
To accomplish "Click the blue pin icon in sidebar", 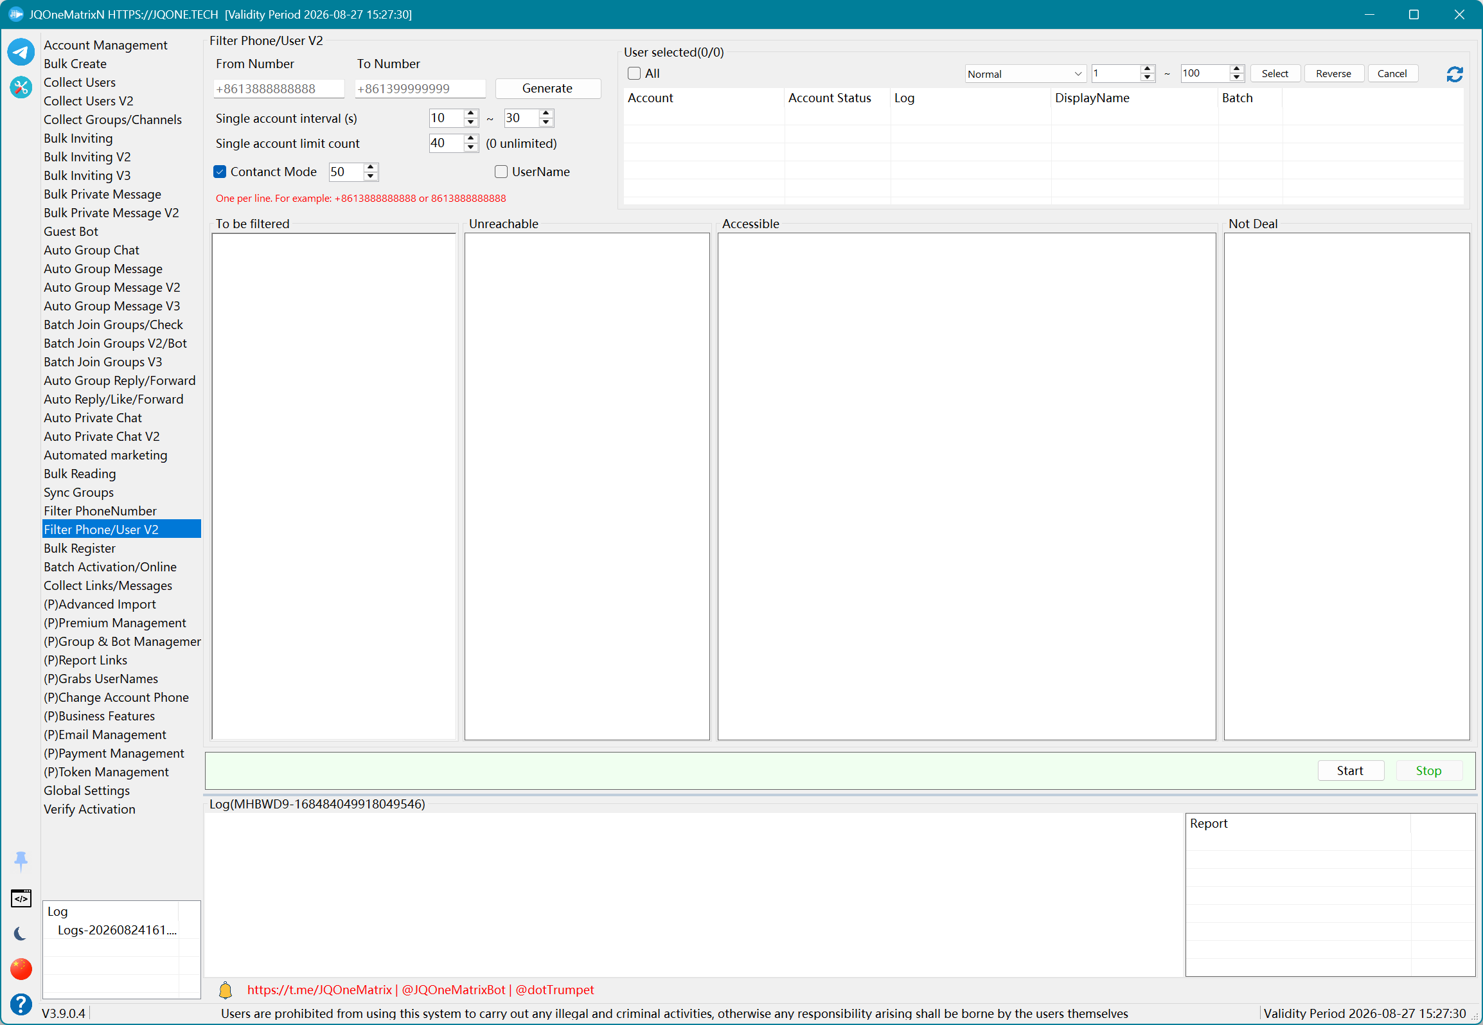I will pos(21,861).
